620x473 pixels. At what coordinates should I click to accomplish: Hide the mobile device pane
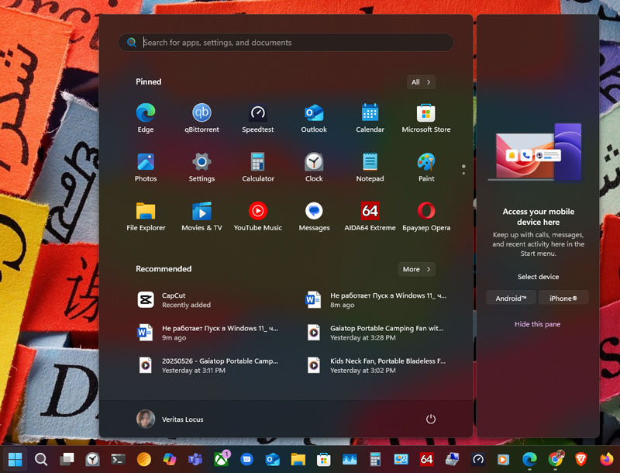[537, 324]
